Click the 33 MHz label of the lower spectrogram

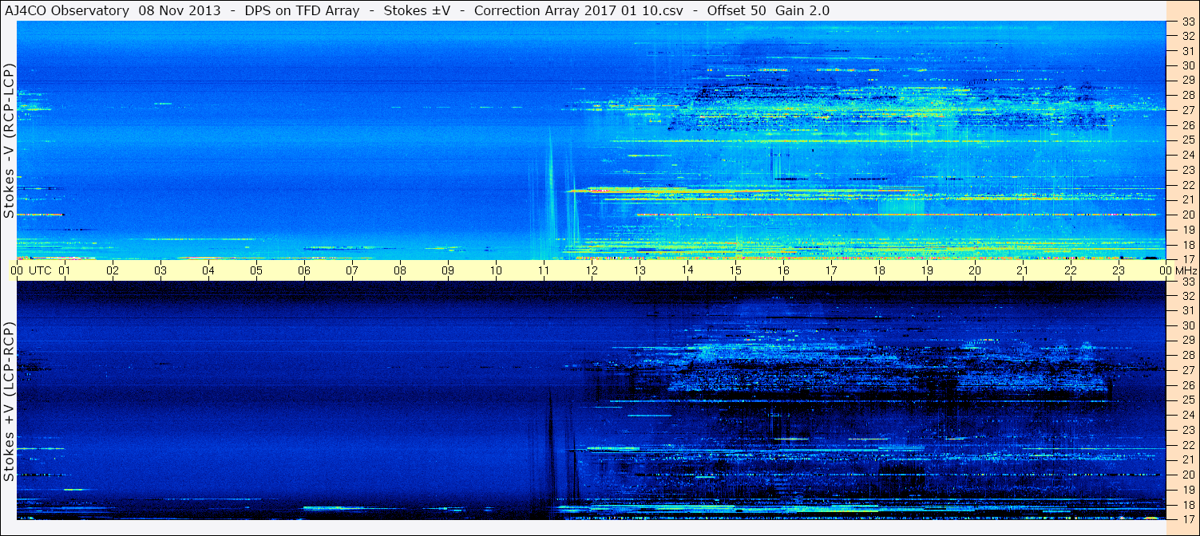pyautogui.click(x=1187, y=282)
